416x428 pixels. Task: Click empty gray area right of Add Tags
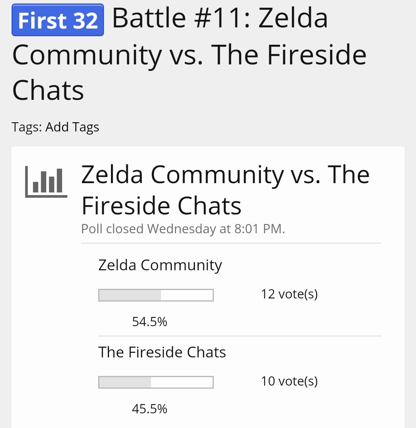pos(250,127)
